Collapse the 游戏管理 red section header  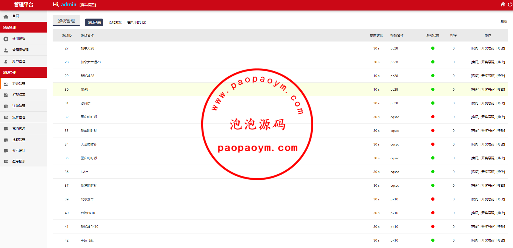[23, 72]
